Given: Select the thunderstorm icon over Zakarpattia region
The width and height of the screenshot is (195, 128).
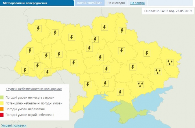Looking at the screenshot, I should point(25,70).
